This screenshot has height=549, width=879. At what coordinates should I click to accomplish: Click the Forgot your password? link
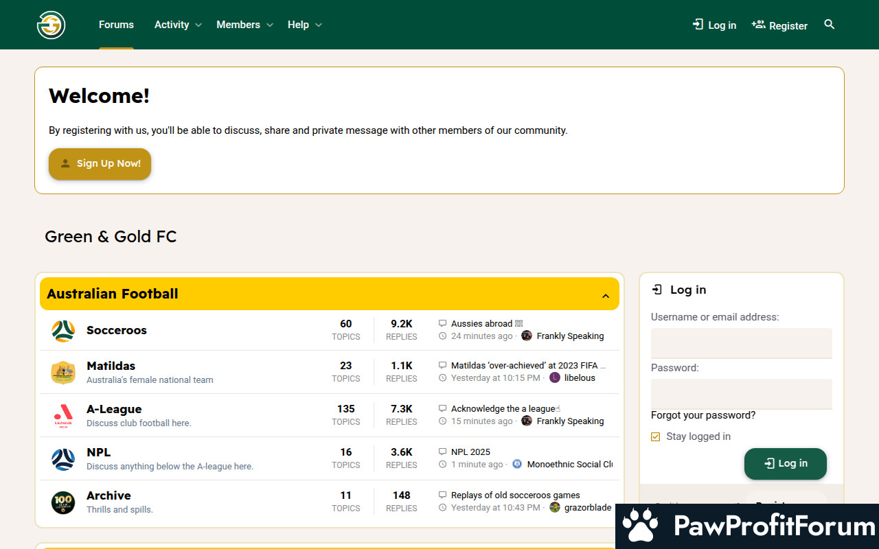coord(703,415)
